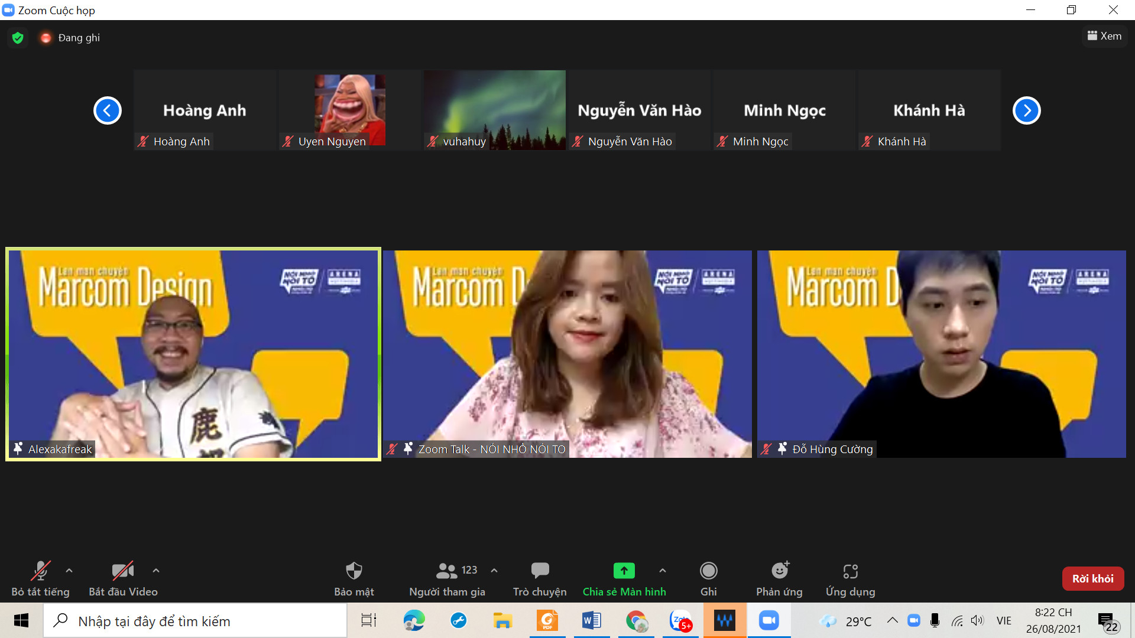Open Chrome from taskbar
The width and height of the screenshot is (1135, 638).
point(636,621)
